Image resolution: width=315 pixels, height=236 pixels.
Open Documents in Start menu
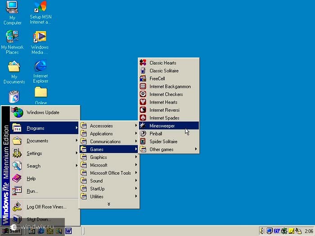[45, 141]
